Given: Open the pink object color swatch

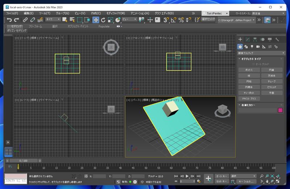Looking at the screenshot, I should click(280, 110).
